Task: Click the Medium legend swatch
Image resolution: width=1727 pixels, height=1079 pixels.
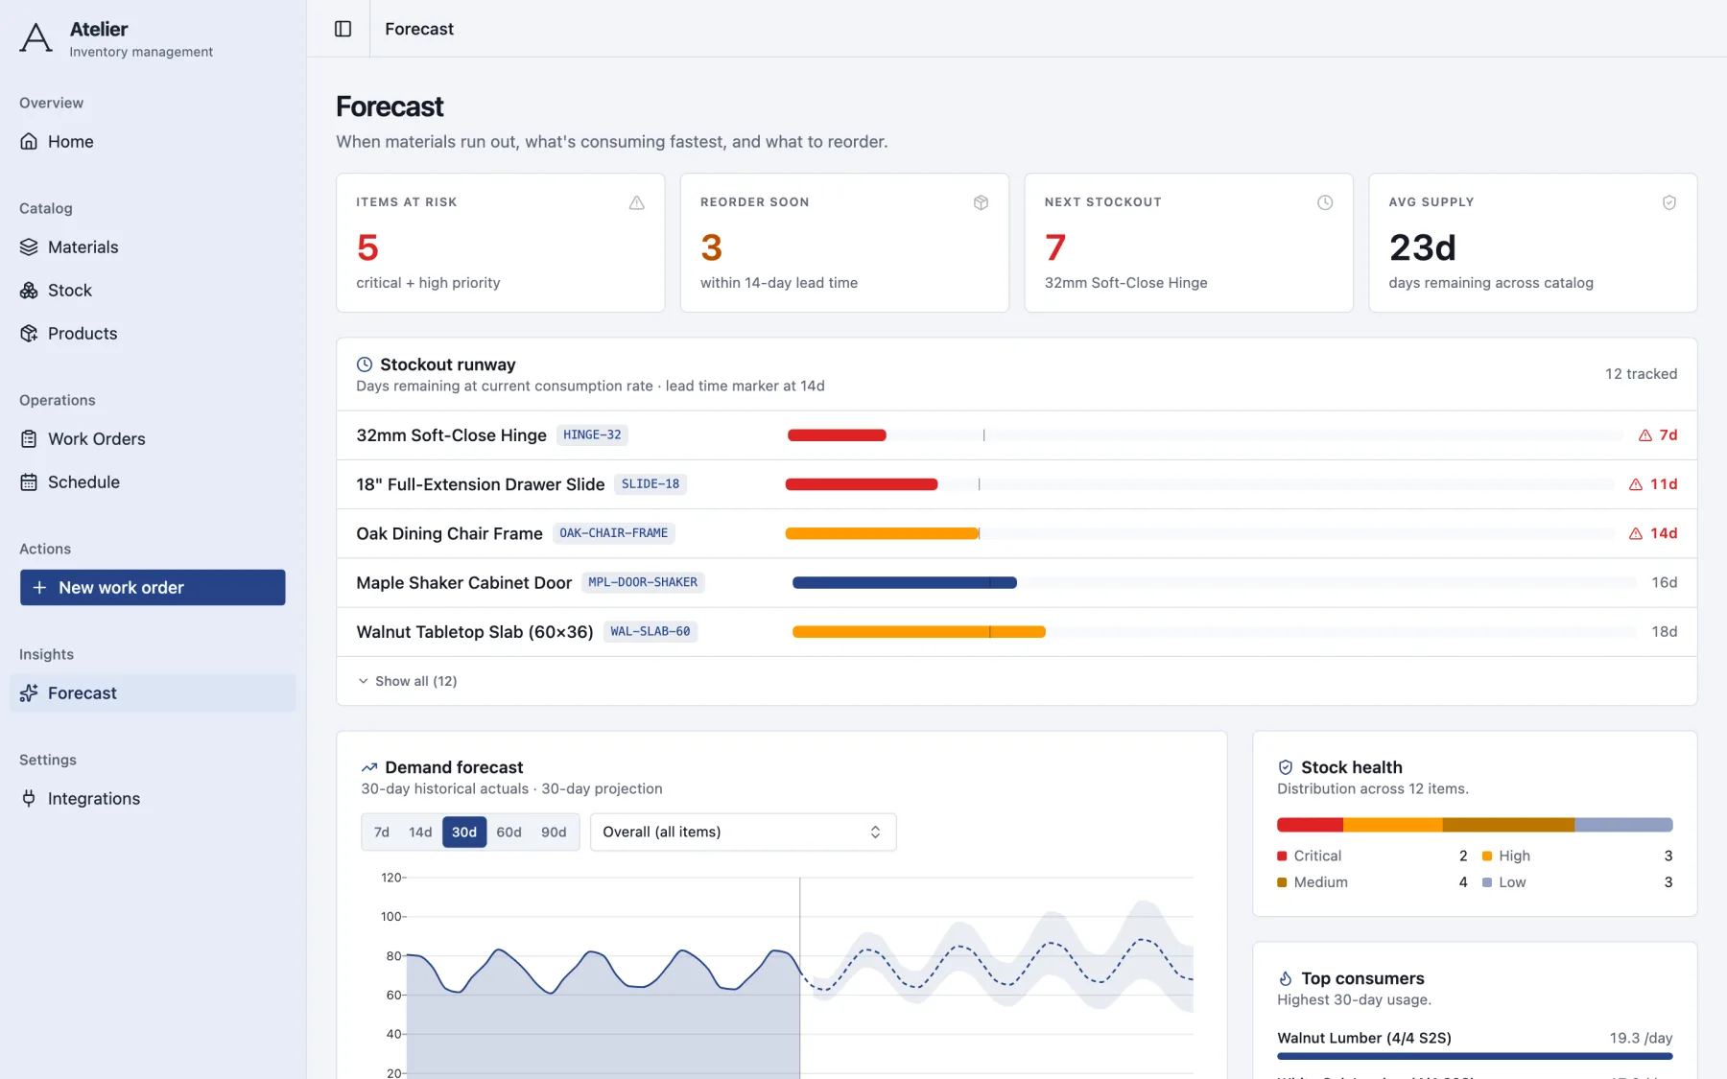Action: coord(1282,882)
